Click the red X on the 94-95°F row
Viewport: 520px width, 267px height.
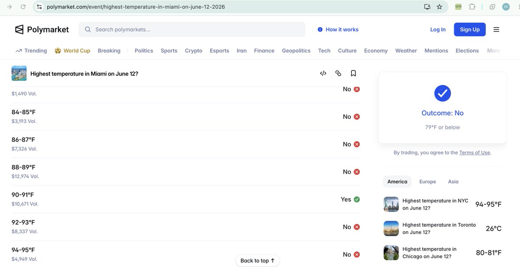coord(357,254)
